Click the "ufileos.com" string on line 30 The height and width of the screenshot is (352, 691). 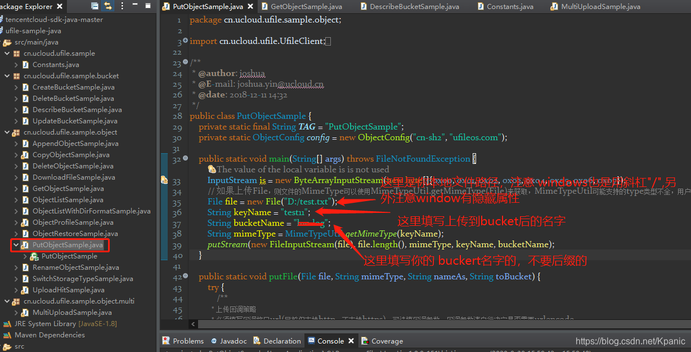coord(477,137)
